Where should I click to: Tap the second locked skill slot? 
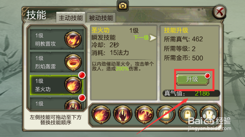click(x=188, y=115)
